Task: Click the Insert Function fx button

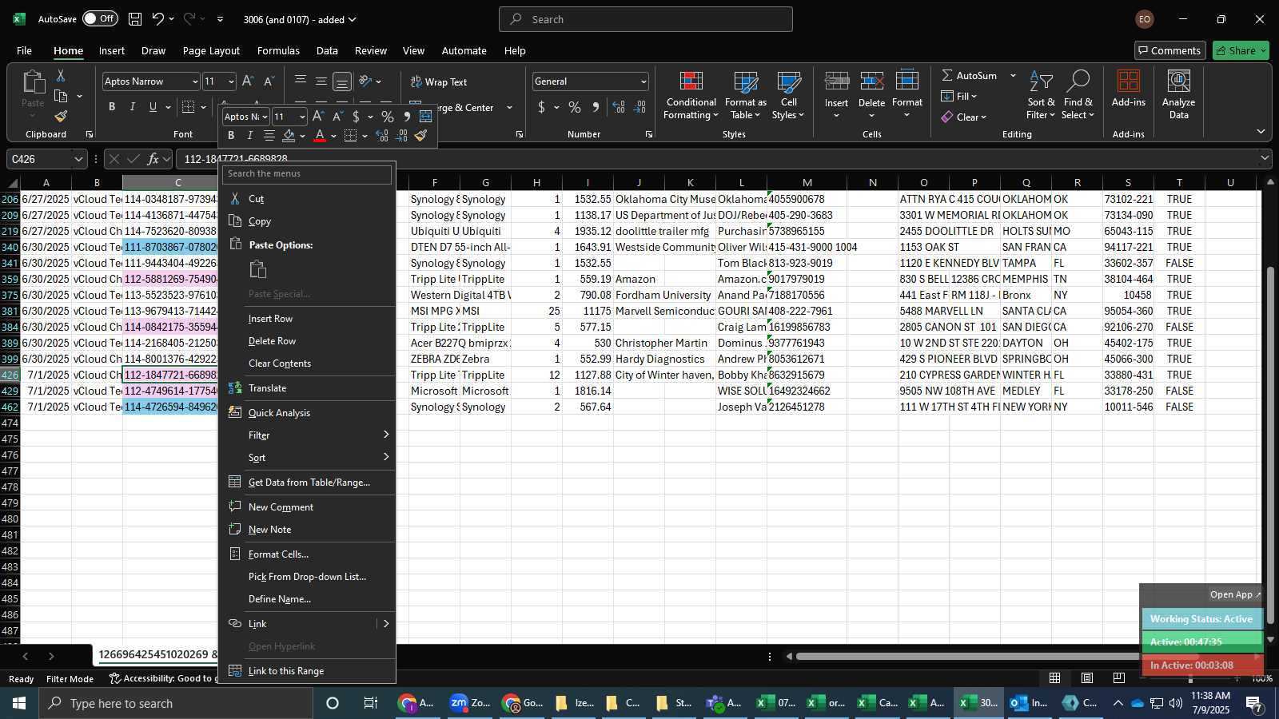Action: 153,159
